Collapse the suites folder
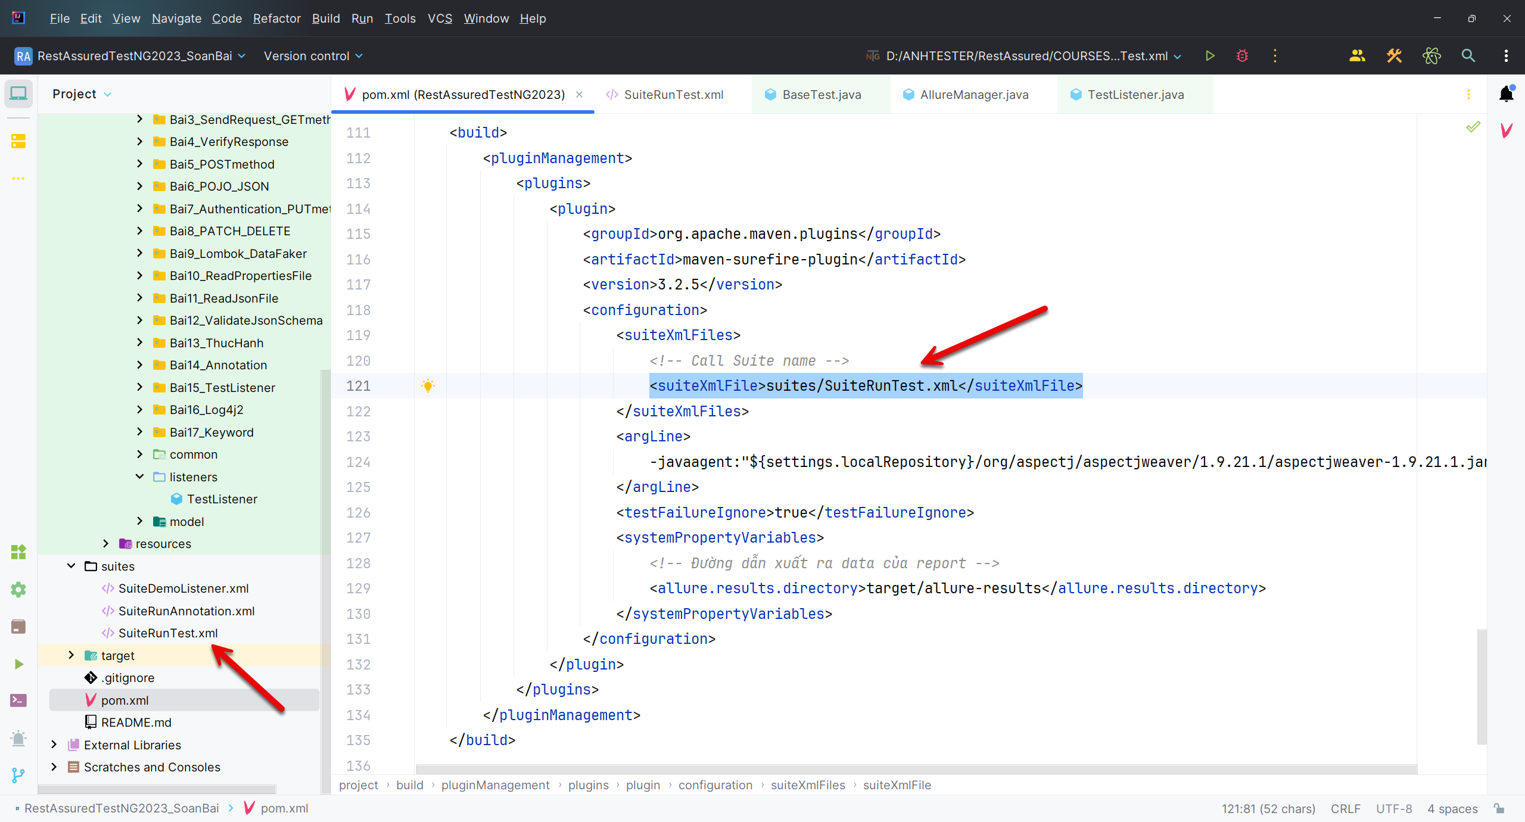Viewport: 1525px width, 822px height. [71, 566]
